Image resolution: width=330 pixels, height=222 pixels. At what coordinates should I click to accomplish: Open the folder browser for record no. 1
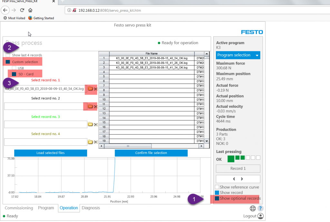(90, 89)
